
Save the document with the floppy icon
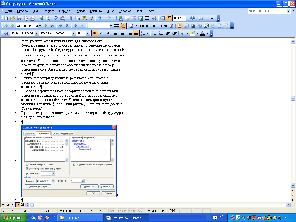[19, 18]
